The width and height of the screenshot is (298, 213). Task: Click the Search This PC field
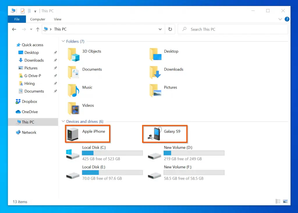coord(233,29)
